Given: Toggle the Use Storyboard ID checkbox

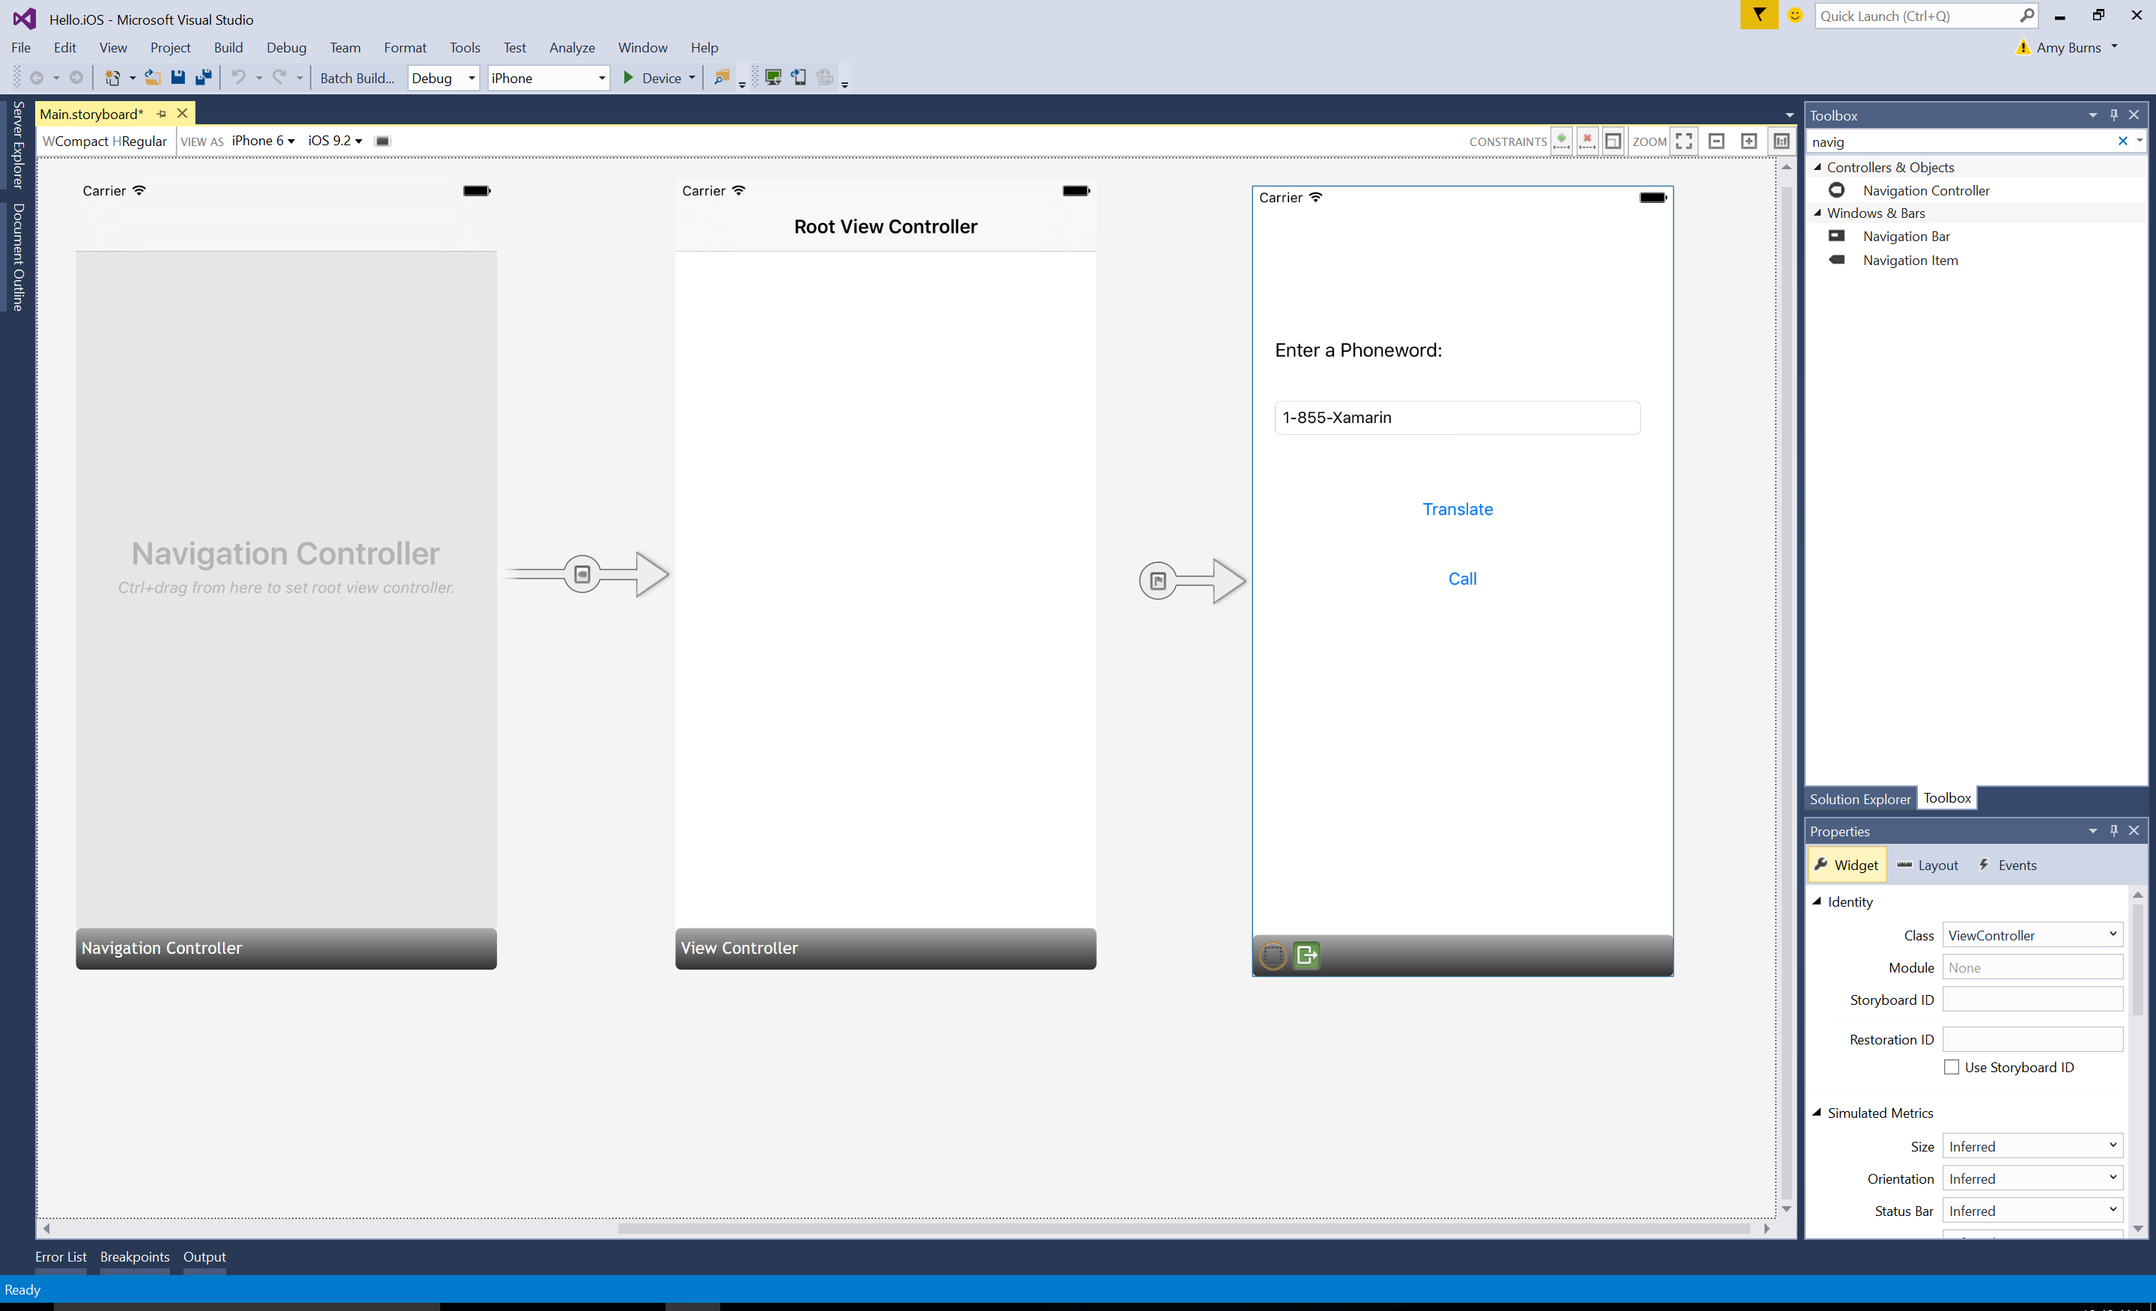Looking at the screenshot, I should click(x=1949, y=1068).
